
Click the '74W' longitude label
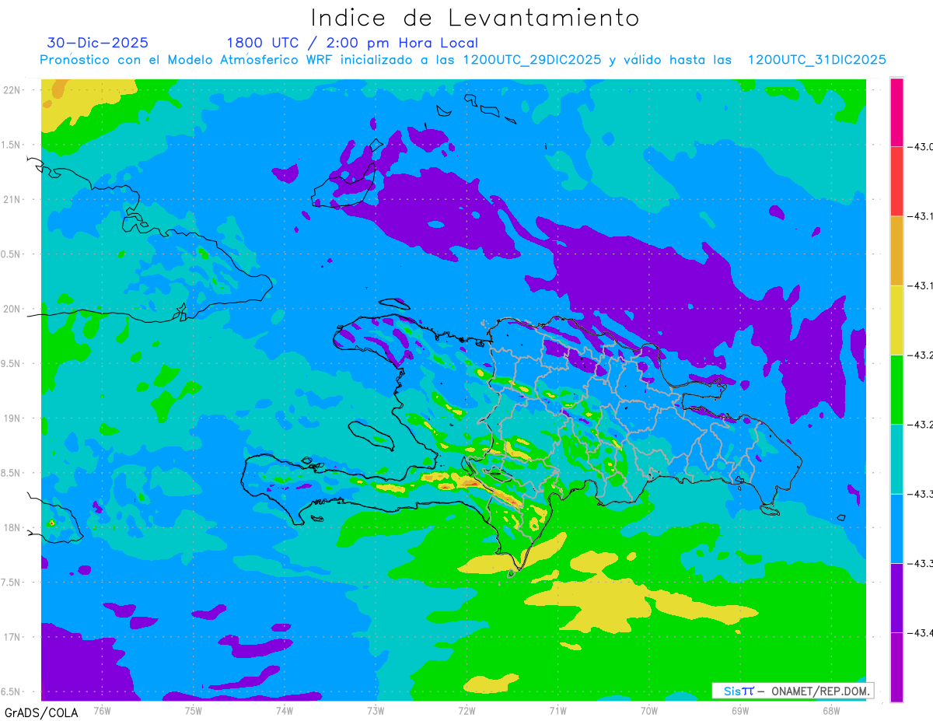pyautogui.click(x=285, y=710)
